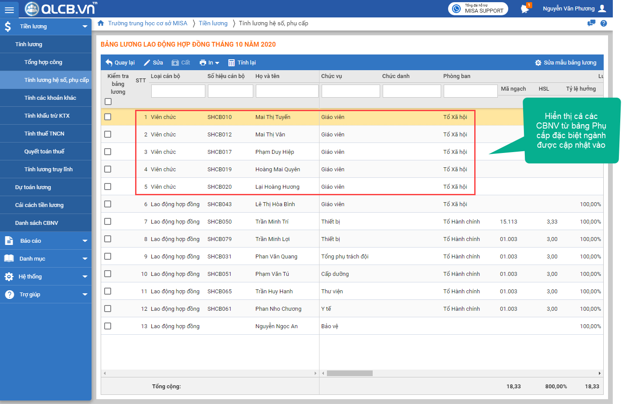622x404 pixels.
Task: Click the MISA Support phone icon
Action: click(456, 9)
